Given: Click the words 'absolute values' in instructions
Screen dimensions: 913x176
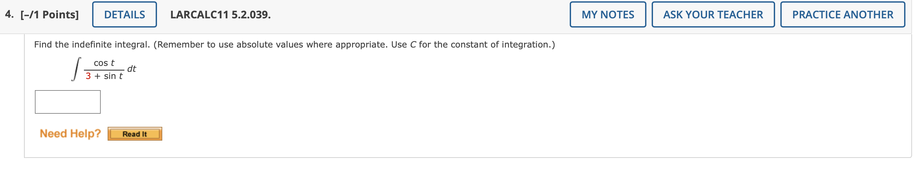Looking at the screenshot, I should (x=270, y=45).
